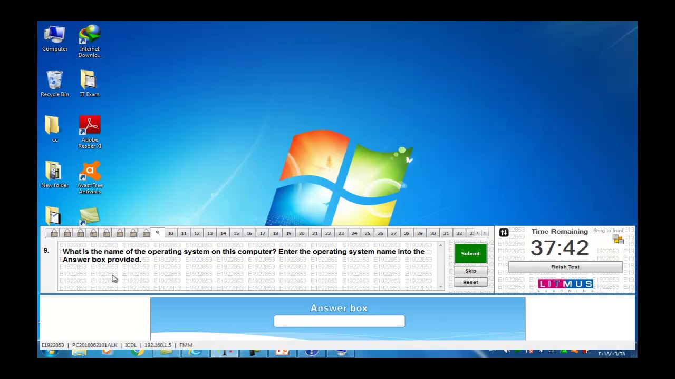Launch the Internet Download Manager shortcut

[x=90, y=41]
